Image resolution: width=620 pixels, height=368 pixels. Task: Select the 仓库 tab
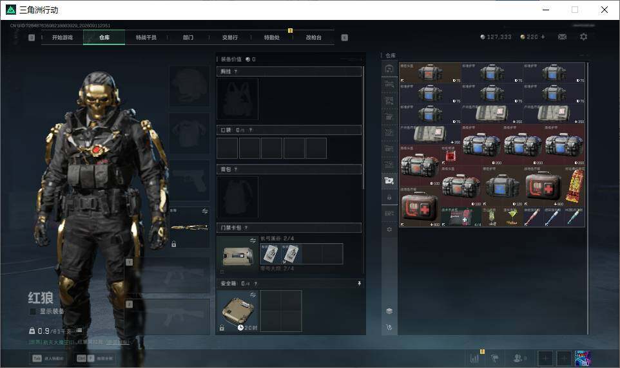pyautogui.click(x=104, y=37)
